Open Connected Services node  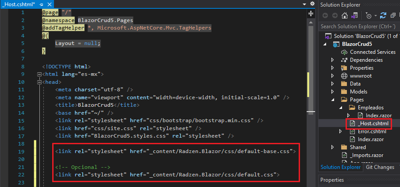tap(373, 52)
